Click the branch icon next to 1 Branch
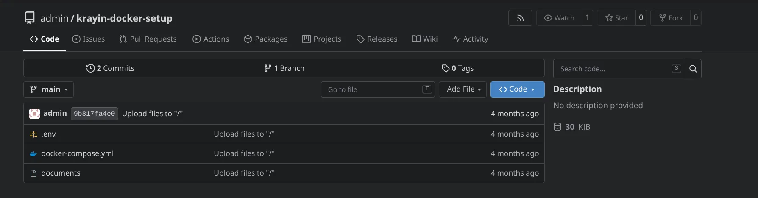758x198 pixels. pos(268,68)
